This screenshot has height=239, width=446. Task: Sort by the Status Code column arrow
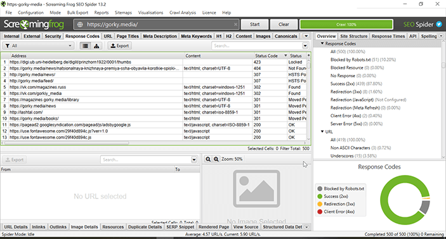click(x=285, y=56)
